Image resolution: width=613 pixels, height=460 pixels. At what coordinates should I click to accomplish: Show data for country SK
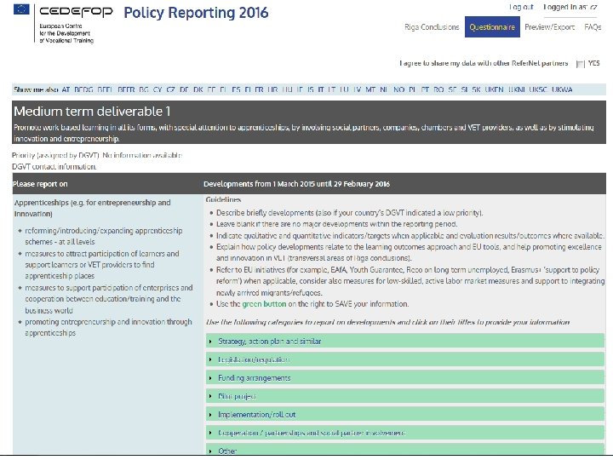coord(476,89)
